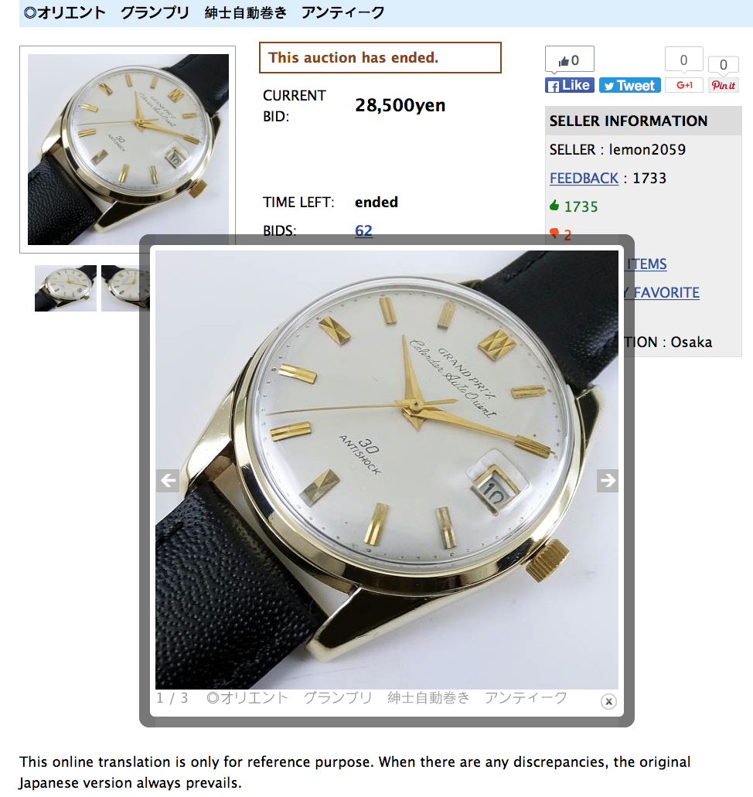Click the Facebook Like button
753x797 pixels.
tap(570, 85)
